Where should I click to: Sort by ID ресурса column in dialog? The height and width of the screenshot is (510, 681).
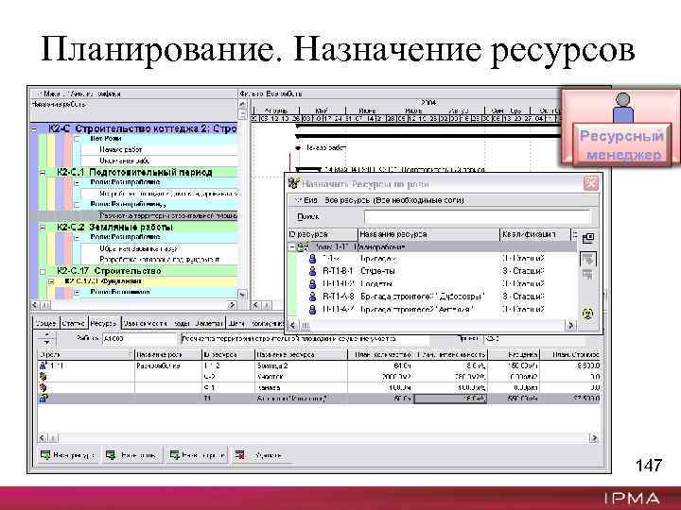point(323,234)
